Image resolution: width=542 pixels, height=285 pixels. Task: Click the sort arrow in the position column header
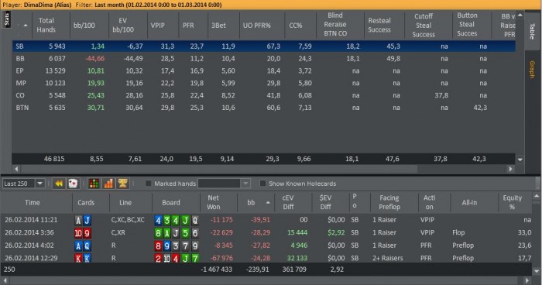[x=26, y=26]
